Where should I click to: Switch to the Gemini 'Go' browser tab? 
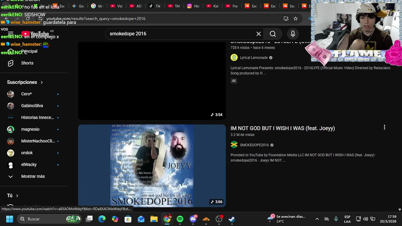[x=78, y=6]
